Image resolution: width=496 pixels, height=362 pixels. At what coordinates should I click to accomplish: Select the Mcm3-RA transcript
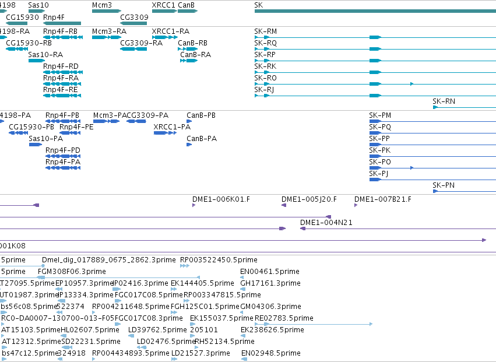[x=107, y=37]
